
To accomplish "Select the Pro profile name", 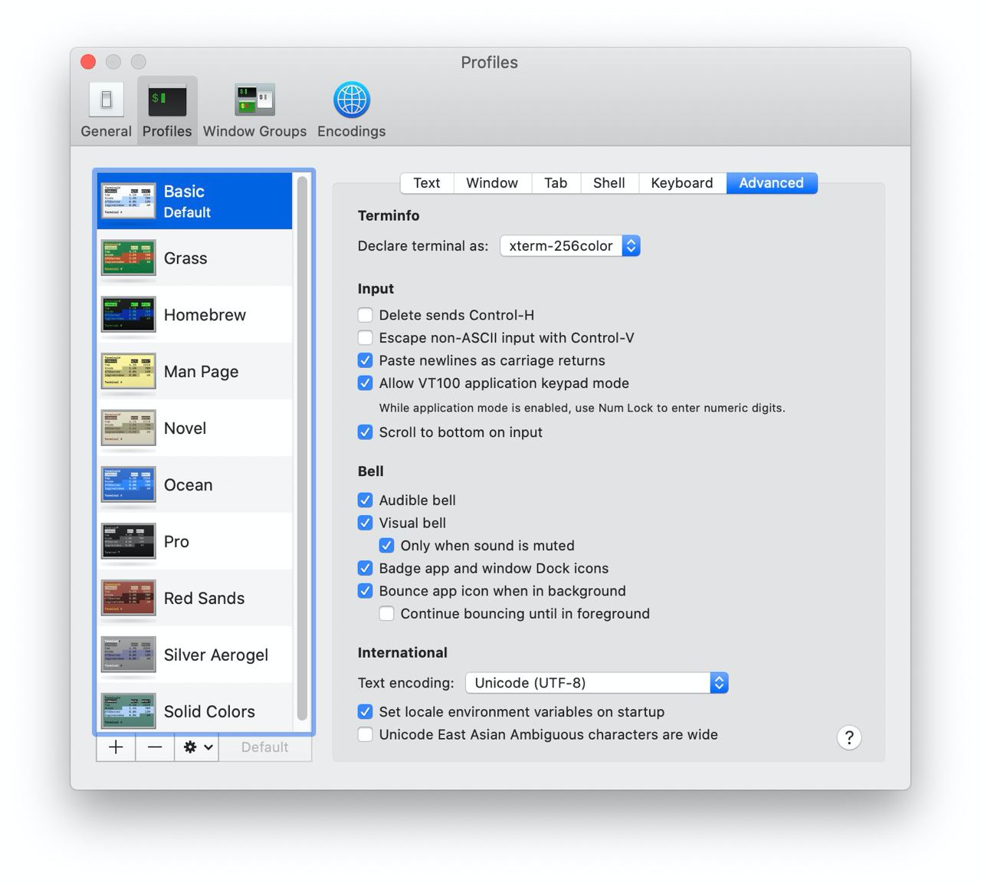I will [176, 542].
